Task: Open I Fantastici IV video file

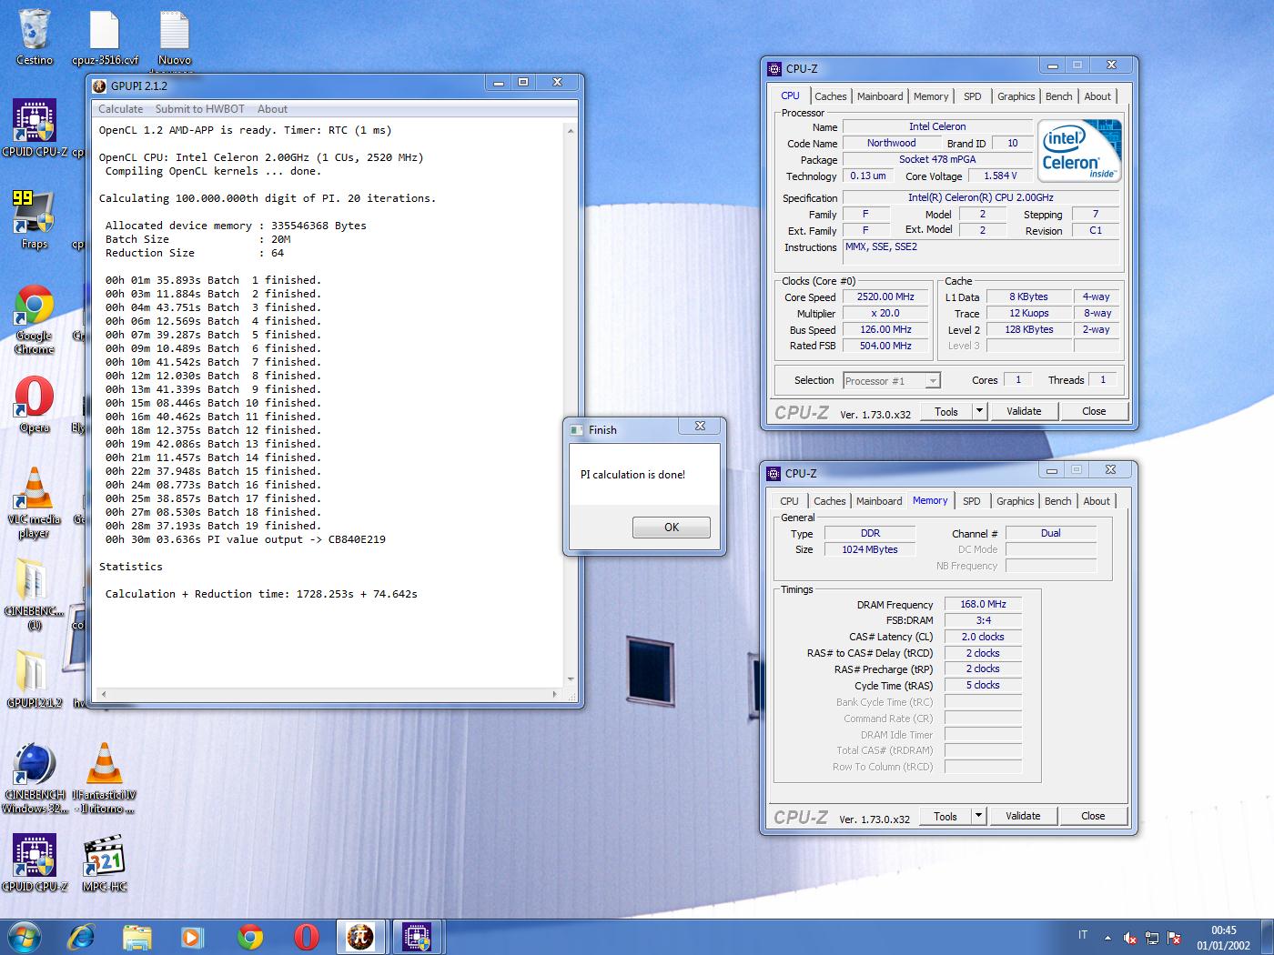Action: pos(105,778)
